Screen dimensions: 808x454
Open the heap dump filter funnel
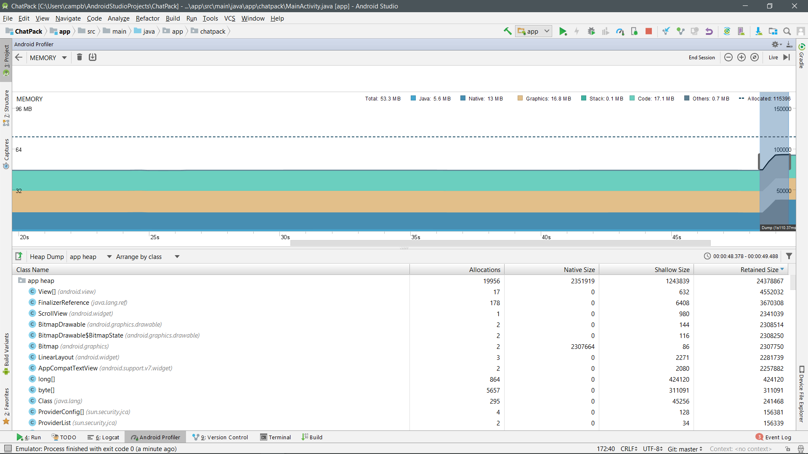point(789,256)
